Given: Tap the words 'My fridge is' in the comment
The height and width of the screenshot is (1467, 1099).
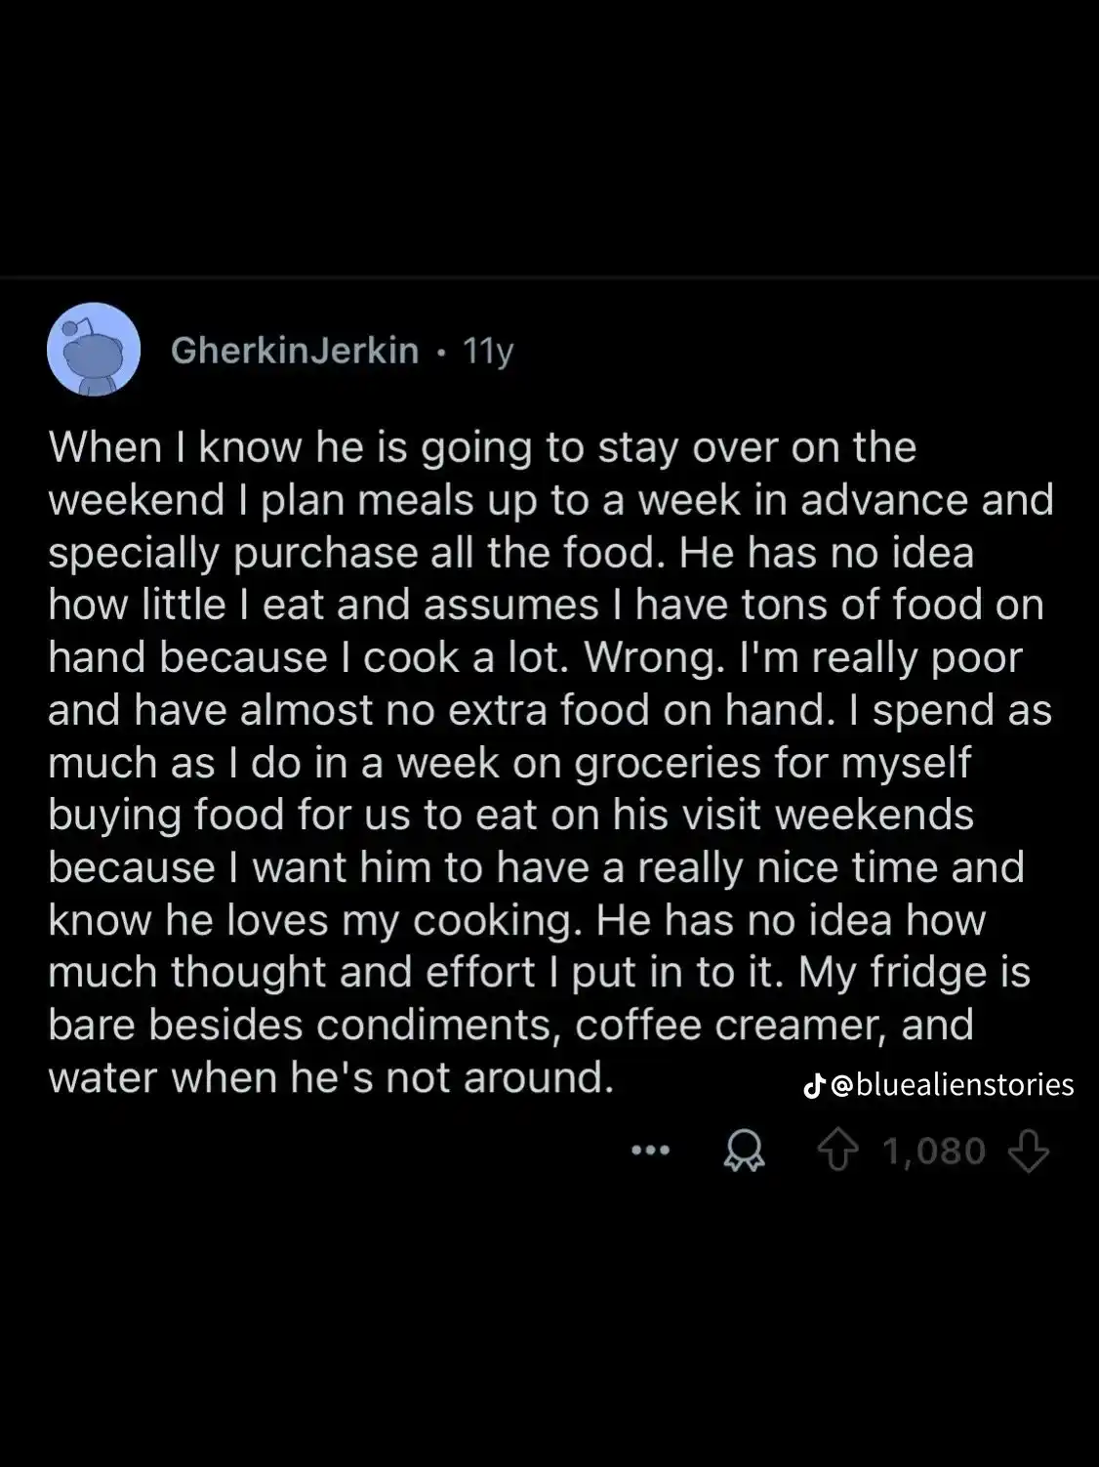Looking at the screenshot, I should [x=915, y=973].
